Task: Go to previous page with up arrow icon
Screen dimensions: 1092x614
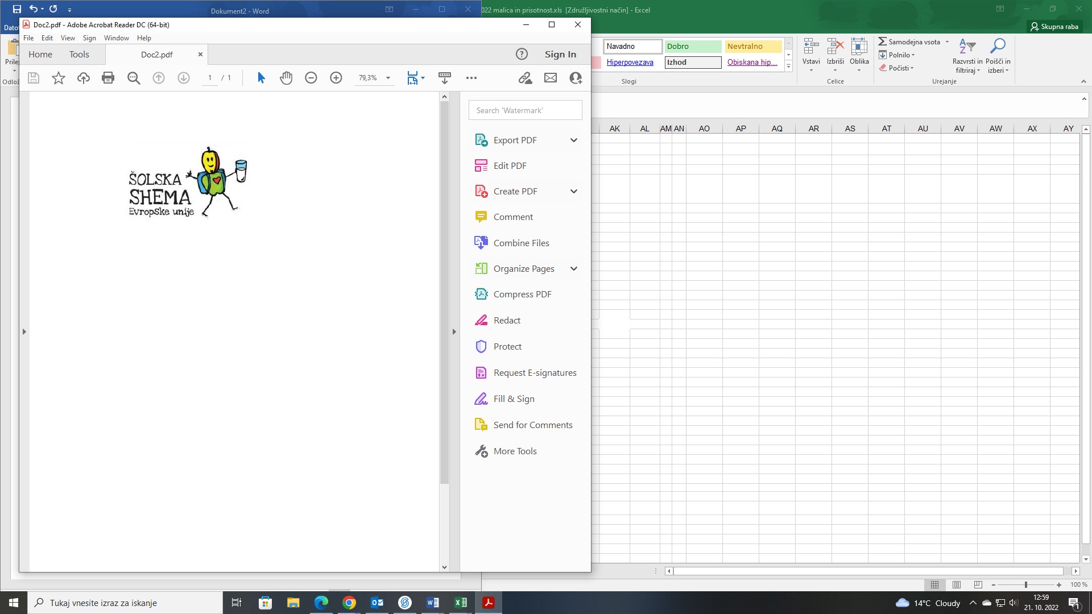Action: coord(159,78)
